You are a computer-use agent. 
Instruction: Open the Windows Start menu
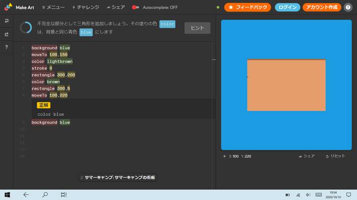(x=7, y=195)
